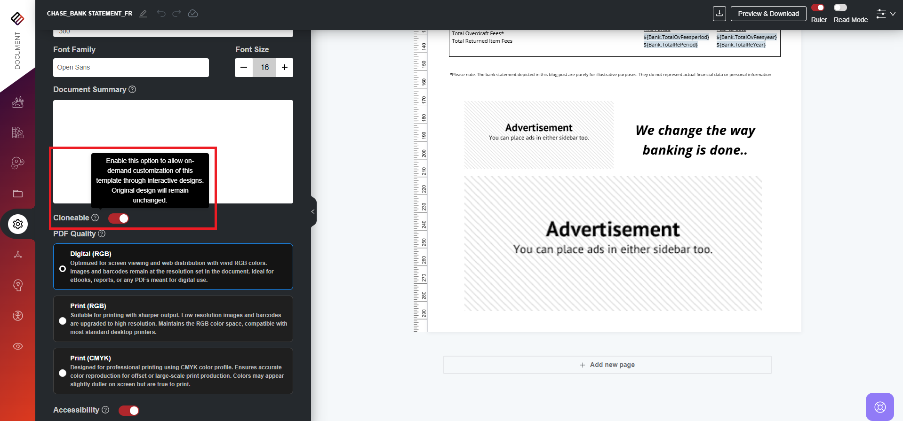This screenshot has width=903, height=421.
Task: Open the Font Family Open Sans field
Action: pyautogui.click(x=131, y=68)
